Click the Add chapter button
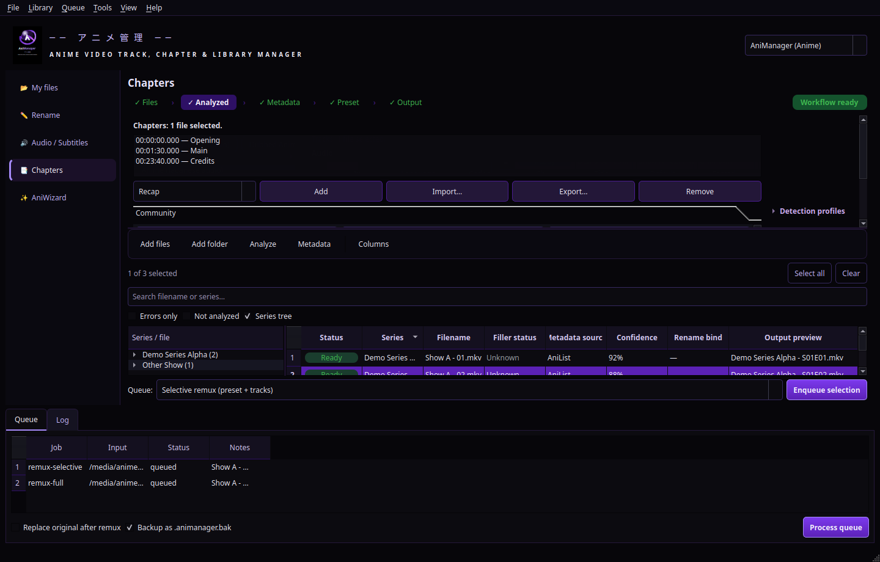The width and height of the screenshot is (880, 562). coord(321,192)
